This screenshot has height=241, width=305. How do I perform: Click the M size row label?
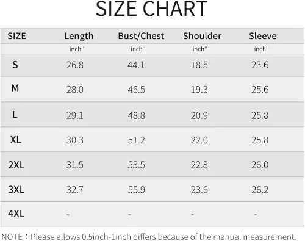point(15,88)
